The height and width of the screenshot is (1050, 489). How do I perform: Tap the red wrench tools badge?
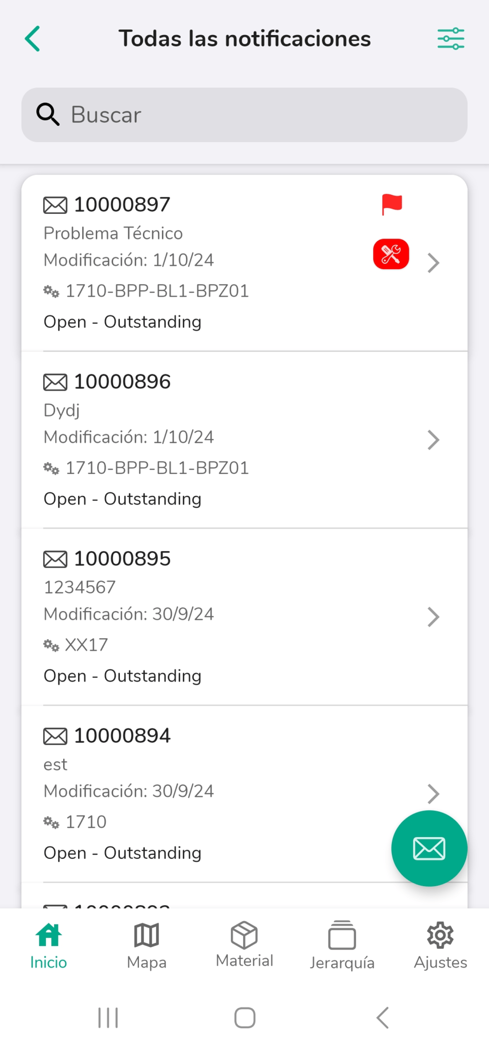391,254
